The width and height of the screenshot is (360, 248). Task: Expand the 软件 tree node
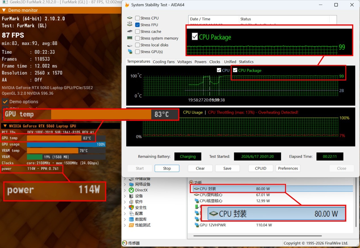pyautogui.click(x=125, y=202)
